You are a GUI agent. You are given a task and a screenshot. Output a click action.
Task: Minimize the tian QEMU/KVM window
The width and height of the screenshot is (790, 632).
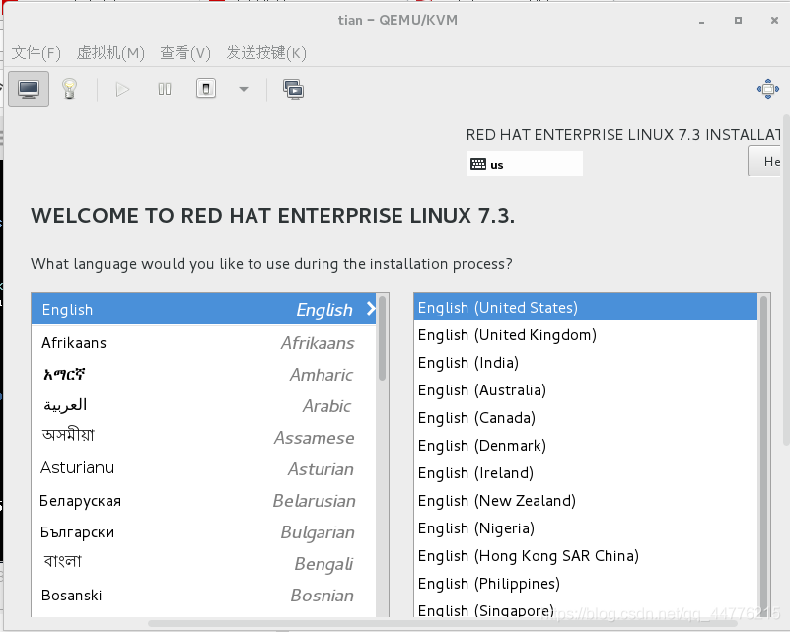701,21
